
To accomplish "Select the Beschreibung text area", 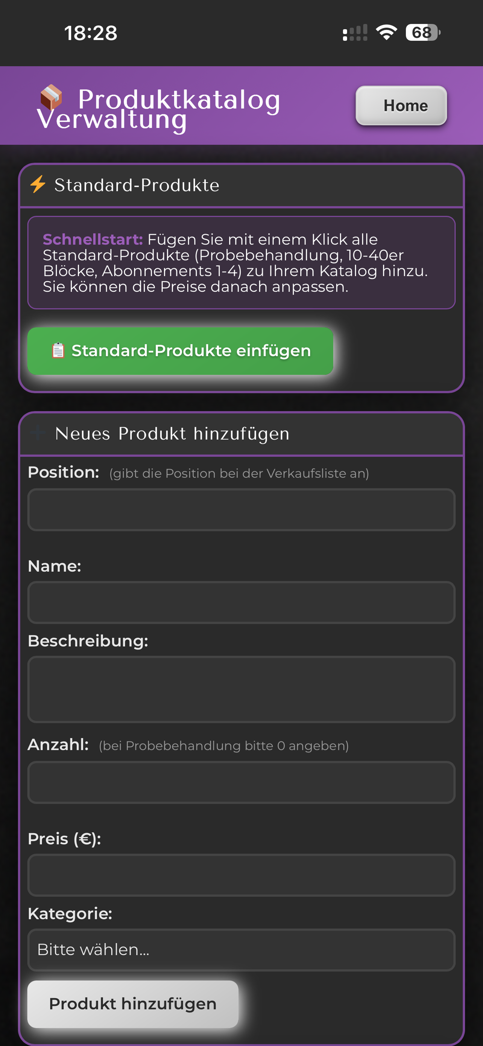I will [x=241, y=689].
